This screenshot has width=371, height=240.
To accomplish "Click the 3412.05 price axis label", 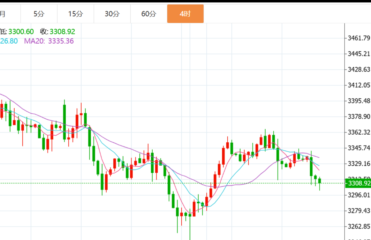I will pos(359,85).
